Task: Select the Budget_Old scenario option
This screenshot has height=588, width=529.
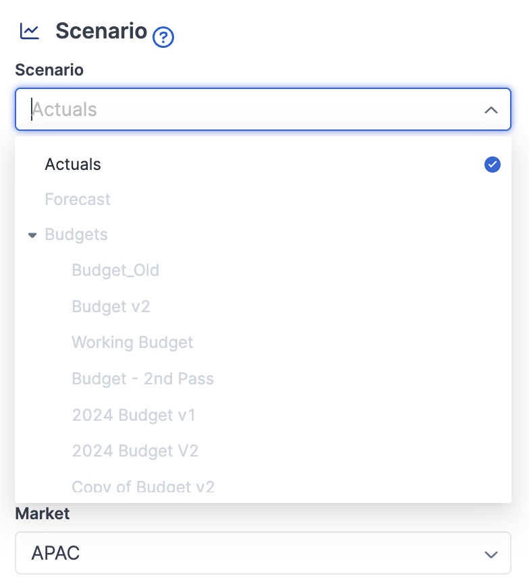Action: coord(115,270)
